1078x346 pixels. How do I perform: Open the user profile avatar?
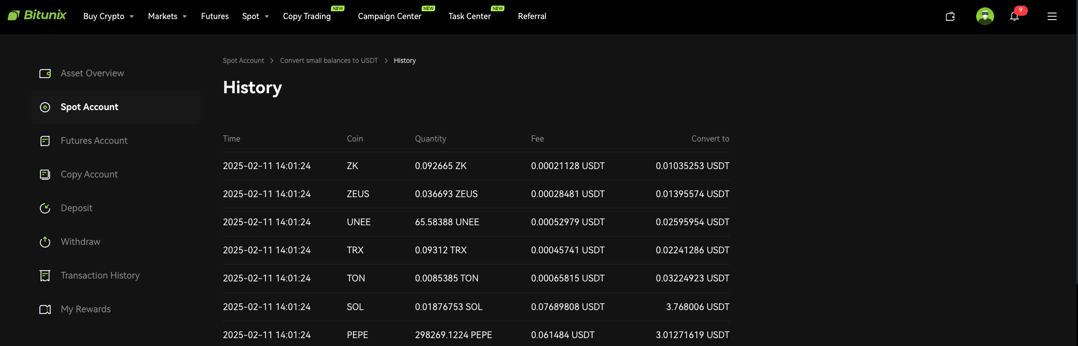[x=985, y=16]
